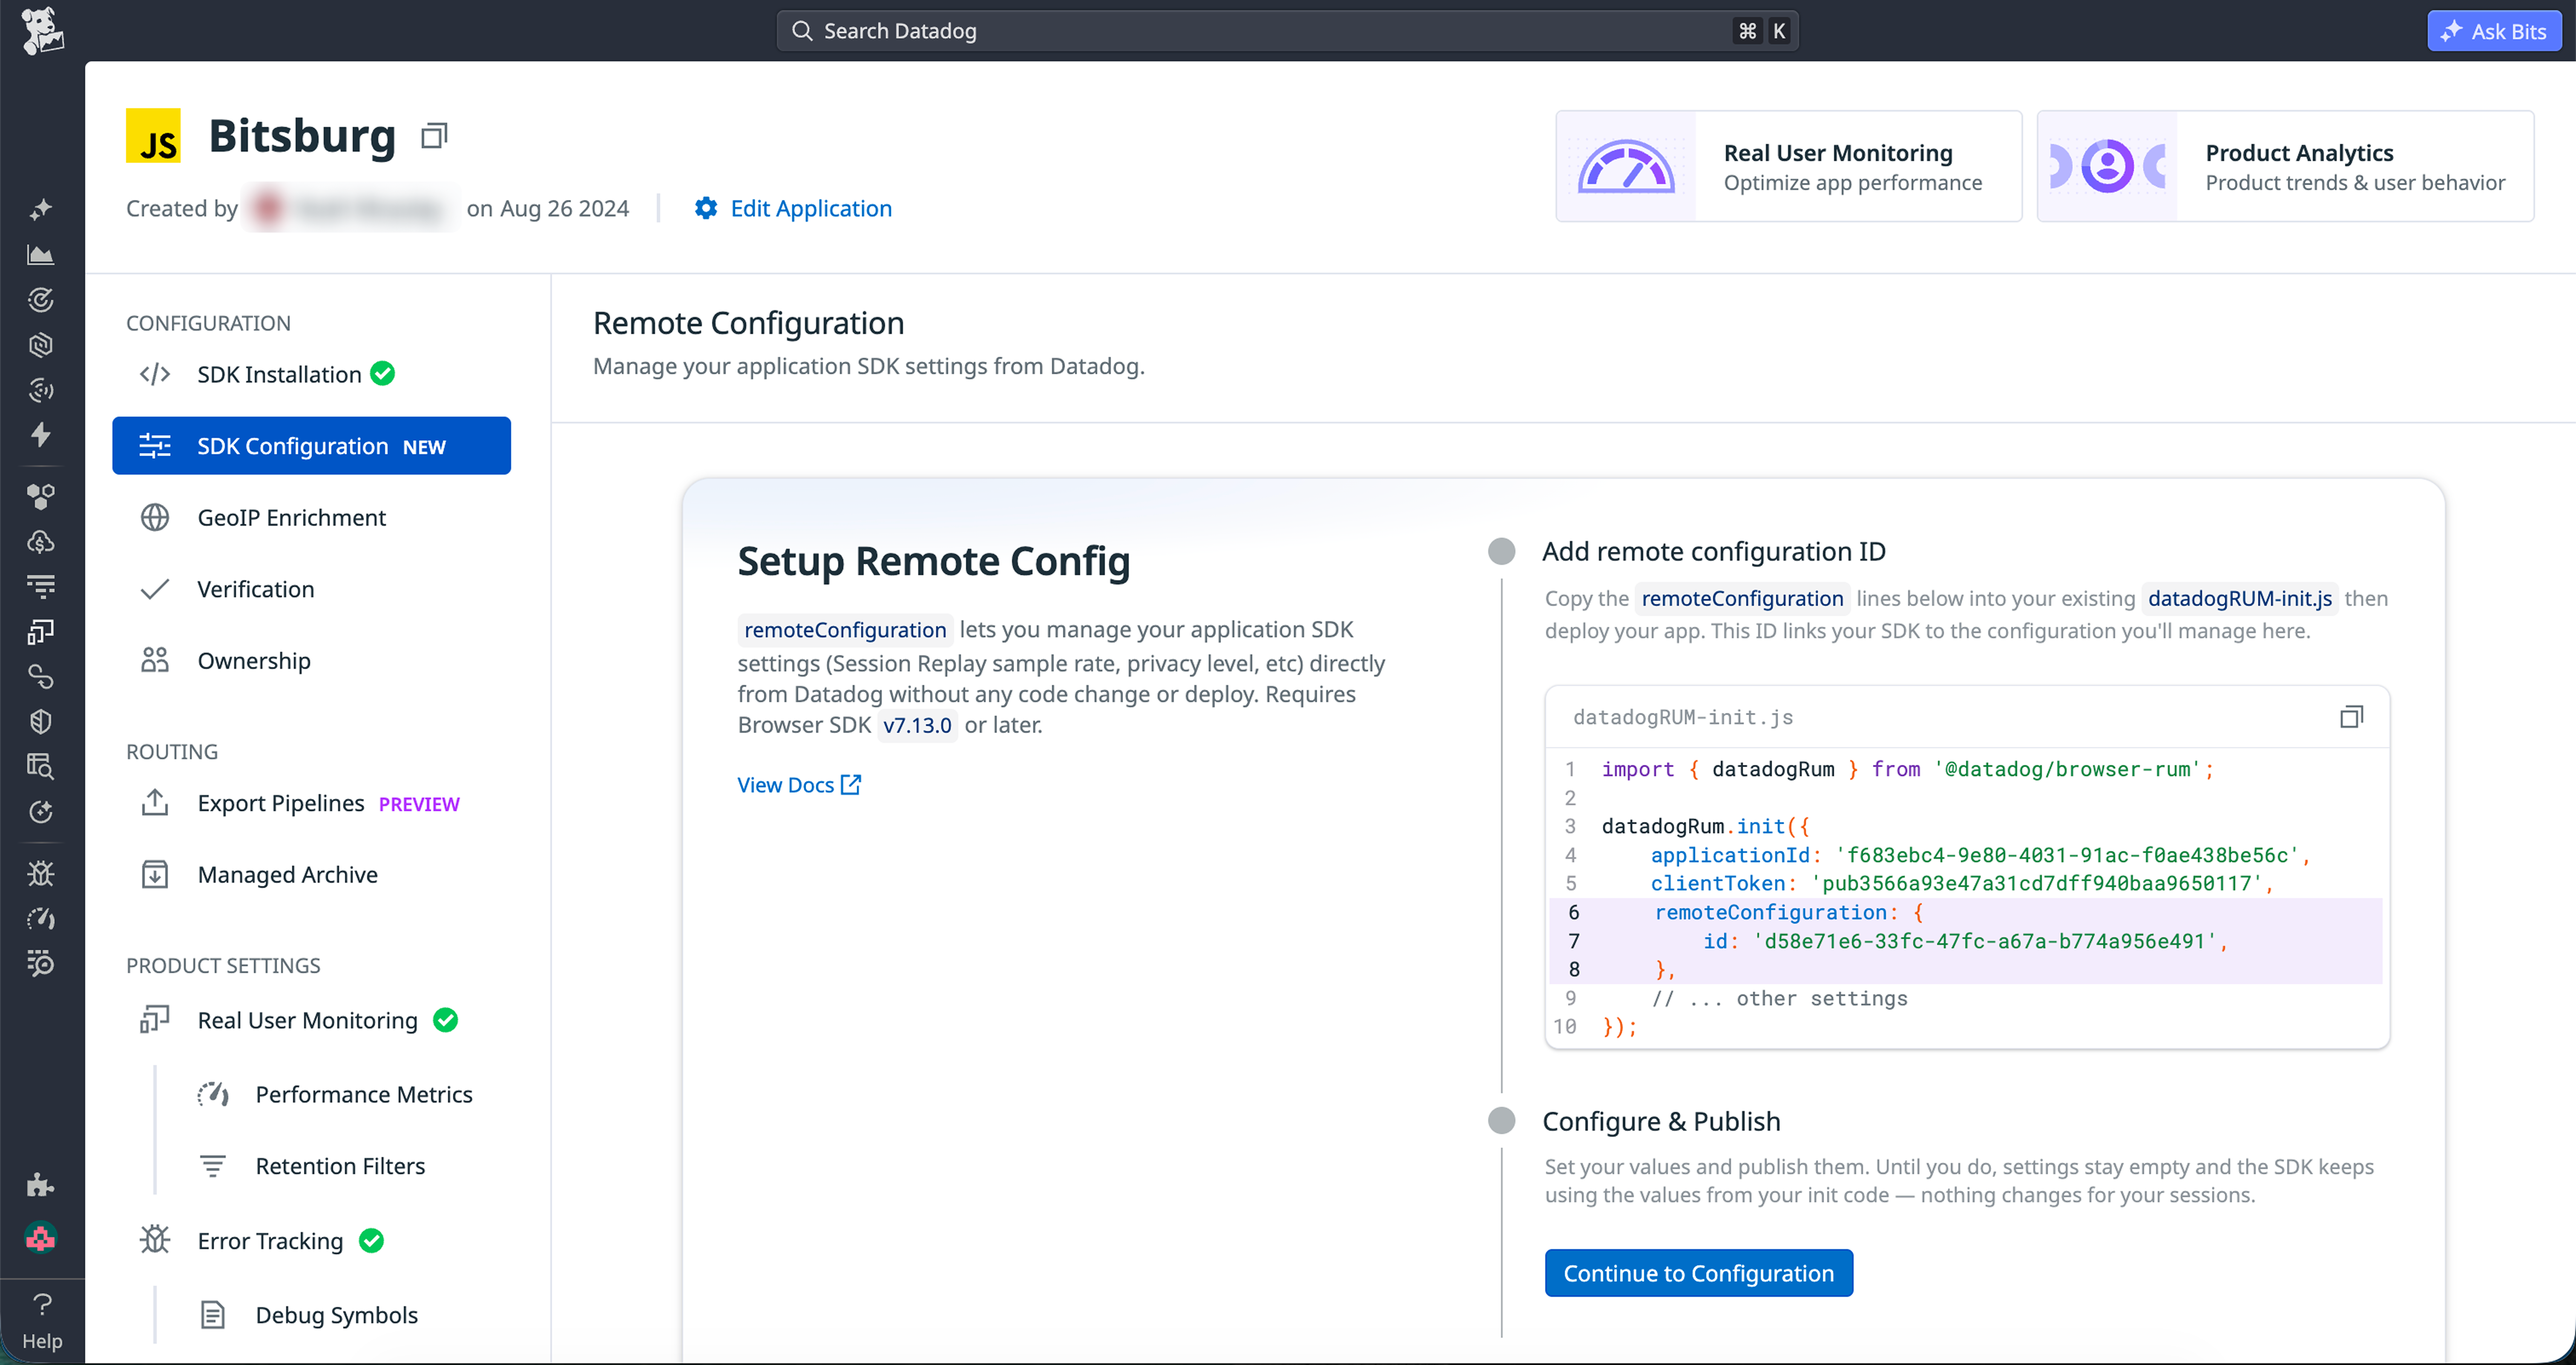This screenshot has width=2576, height=1365.
Task: Open the bug icon in the dark sidebar
Action: [41, 874]
